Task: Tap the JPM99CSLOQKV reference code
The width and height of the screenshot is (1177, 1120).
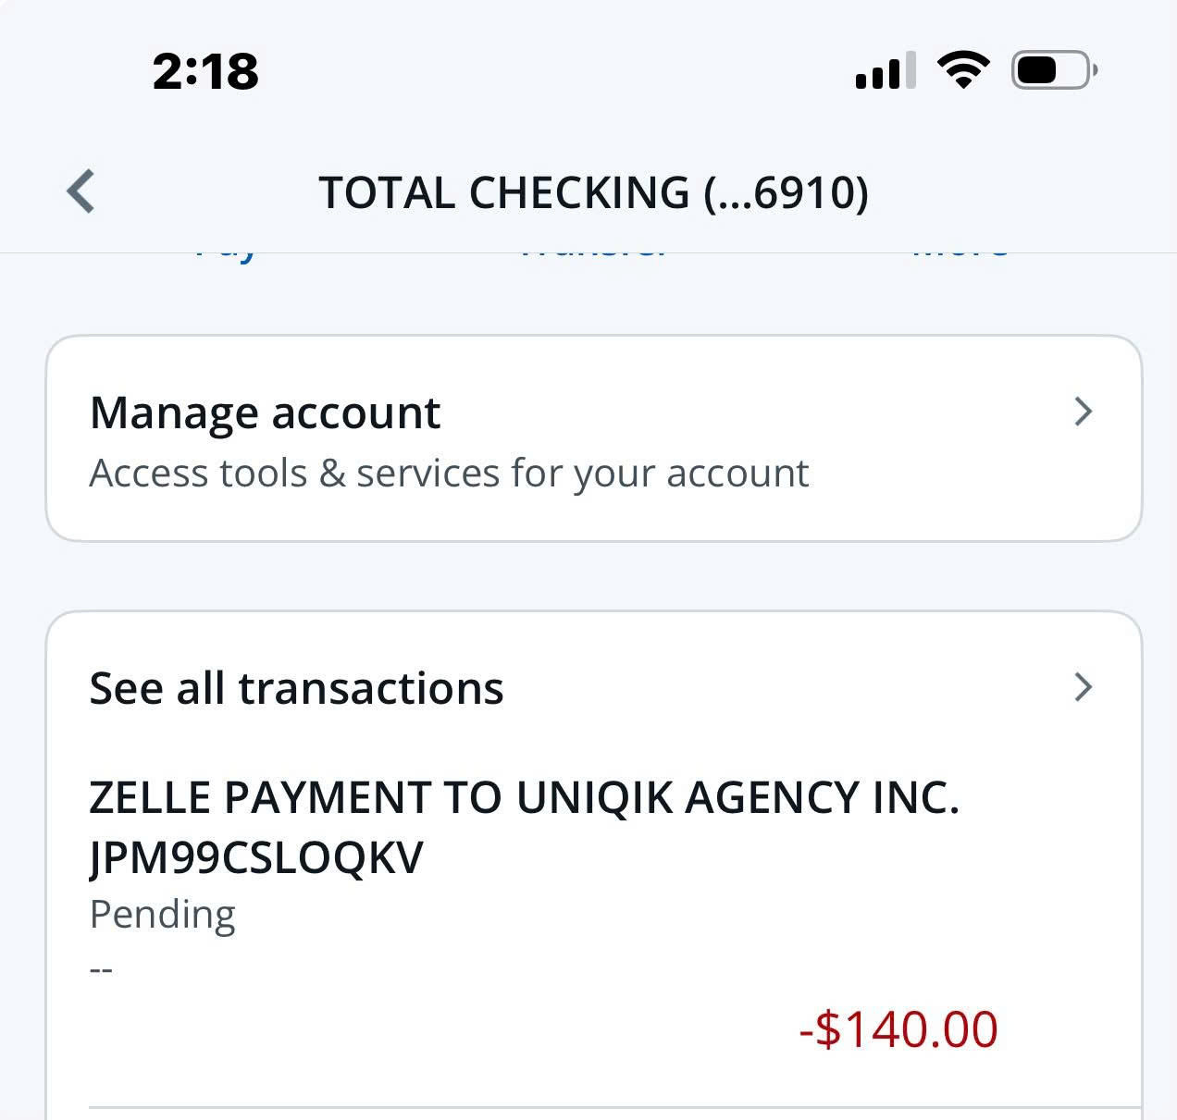Action: click(256, 857)
